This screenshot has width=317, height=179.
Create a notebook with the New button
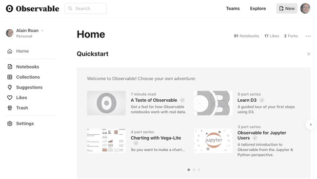287,8
